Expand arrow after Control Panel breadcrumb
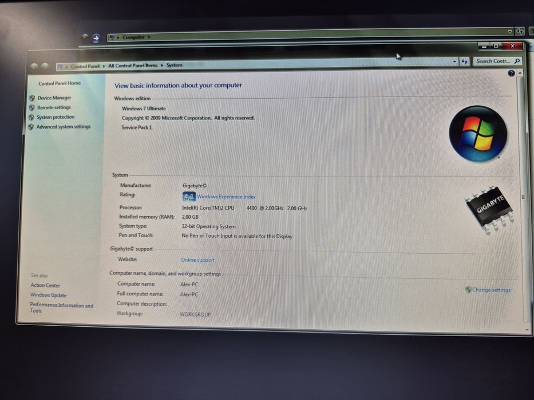534x400 pixels. 104,66
